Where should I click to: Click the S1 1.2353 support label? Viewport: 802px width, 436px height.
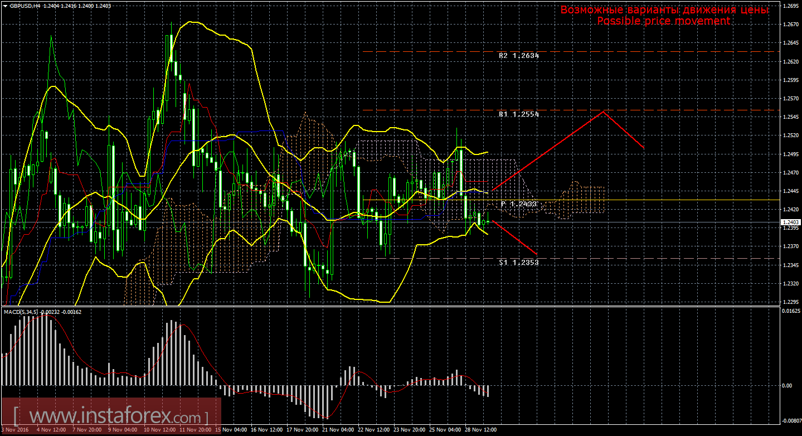pos(518,261)
